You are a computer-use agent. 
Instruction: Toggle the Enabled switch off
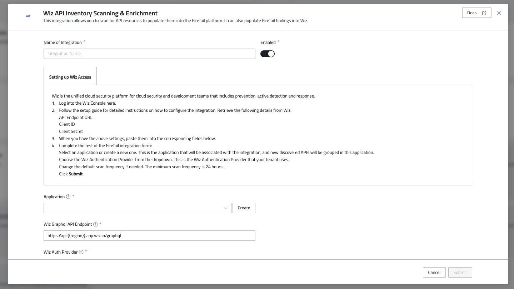(268, 54)
